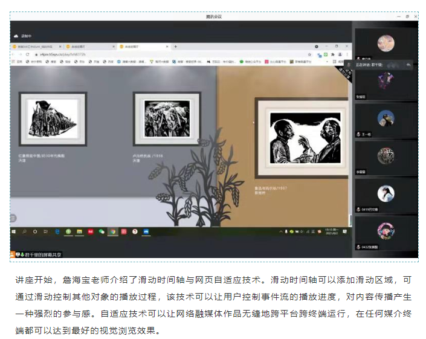This screenshot has width=426, height=339.
Task: Open a new browser tab with plus
Action: (175, 47)
